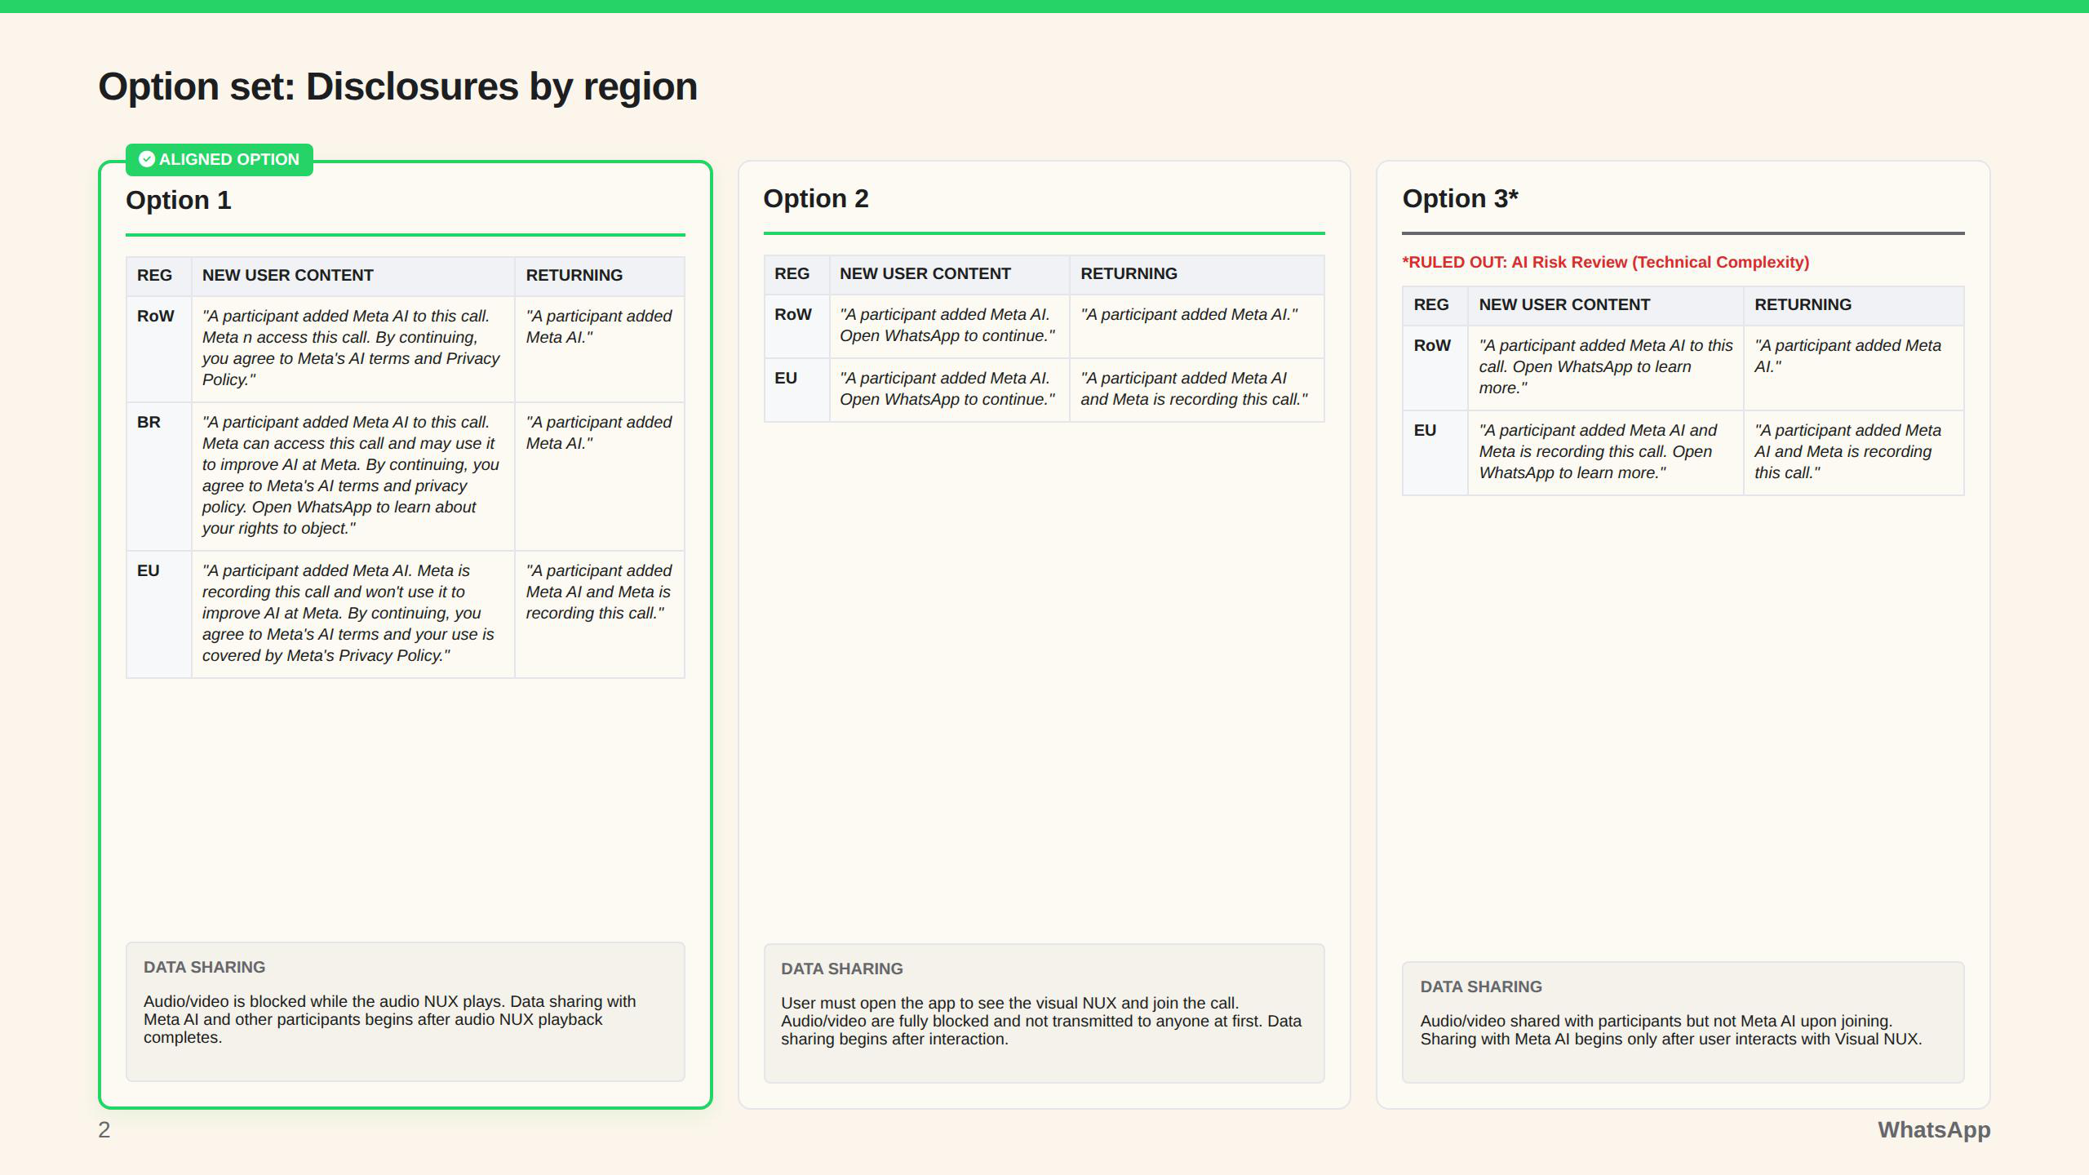This screenshot has width=2089, height=1175.
Task: Click the checkmark icon in Aligned Option badge
Action: (147, 159)
